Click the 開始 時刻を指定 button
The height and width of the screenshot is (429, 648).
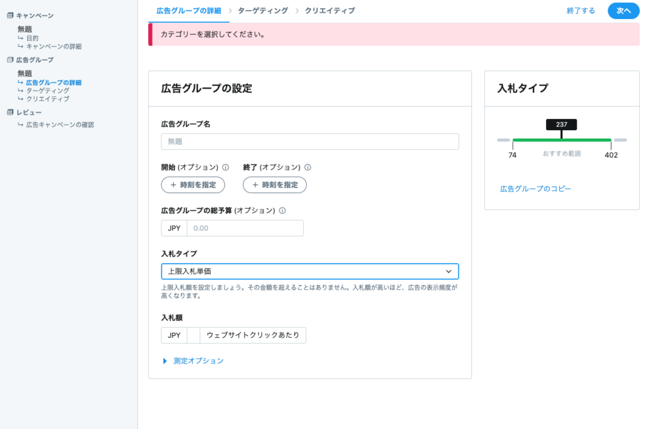pos(193,185)
